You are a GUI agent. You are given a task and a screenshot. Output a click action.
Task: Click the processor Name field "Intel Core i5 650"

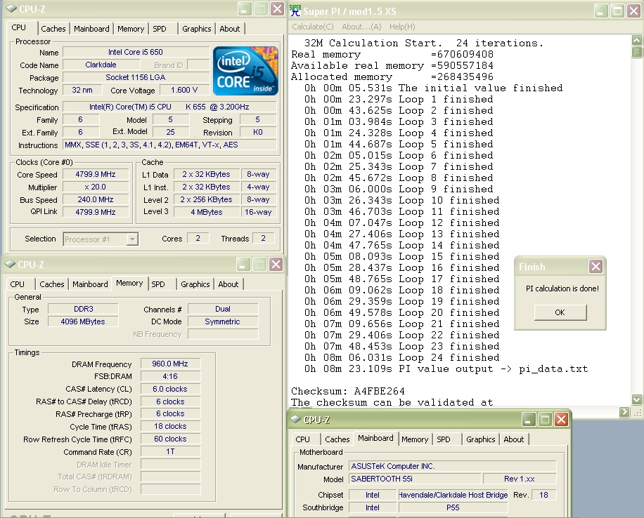coord(136,52)
